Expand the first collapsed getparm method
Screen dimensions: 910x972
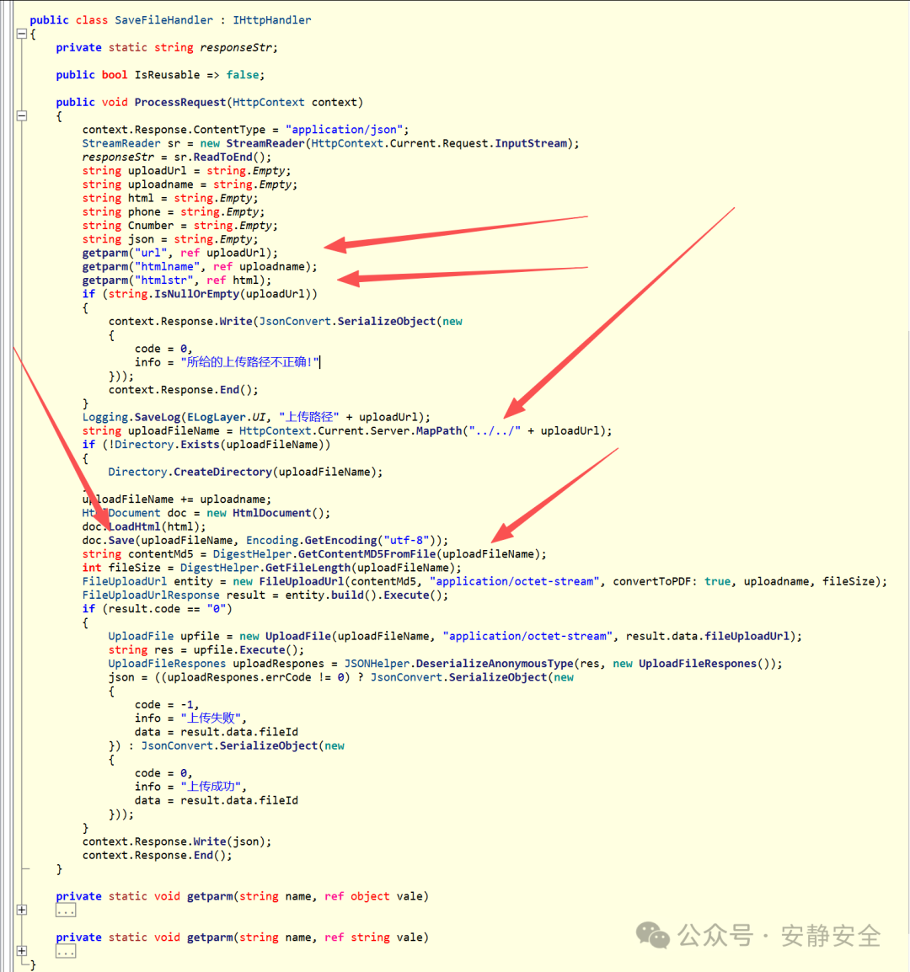point(21,910)
